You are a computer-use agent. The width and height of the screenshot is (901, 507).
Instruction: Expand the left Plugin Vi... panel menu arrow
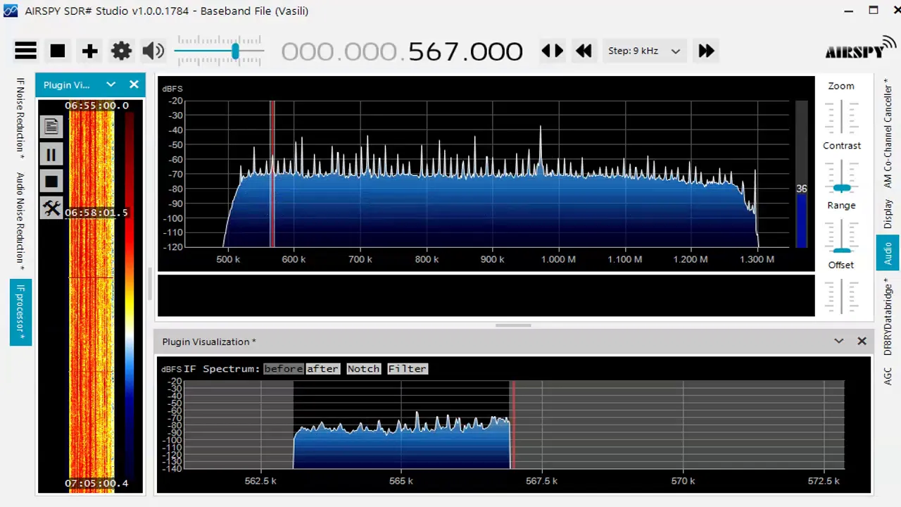[x=111, y=84]
